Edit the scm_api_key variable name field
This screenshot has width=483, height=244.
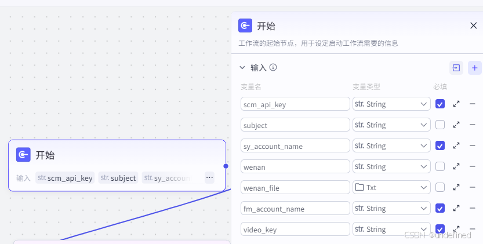pyautogui.click(x=295, y=104)
